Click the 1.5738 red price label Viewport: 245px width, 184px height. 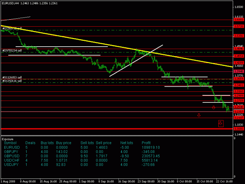tap(239, 26)
